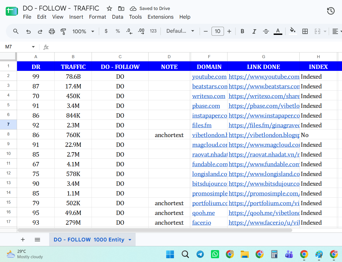
Task: Click the Saved to Drive cloud status
Action: (150, 9)
